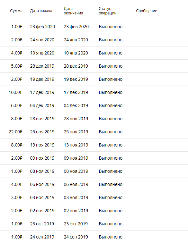Select the 23 фев 2020 start date
This screenshot has height=243, width=188.
[x=42, y=27]
